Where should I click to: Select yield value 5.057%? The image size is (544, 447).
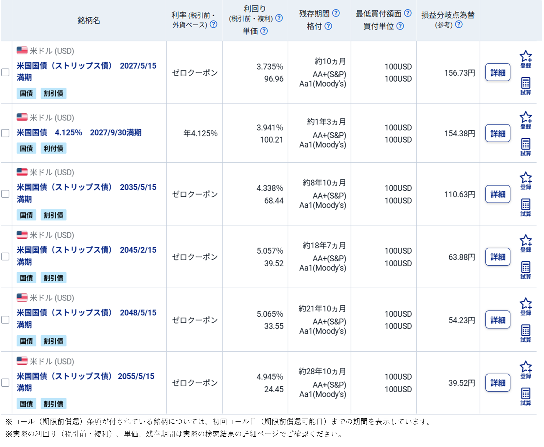(270, 251)
